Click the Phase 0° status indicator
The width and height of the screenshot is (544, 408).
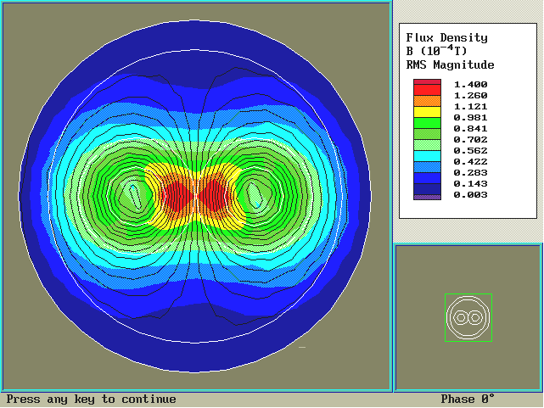468,400
